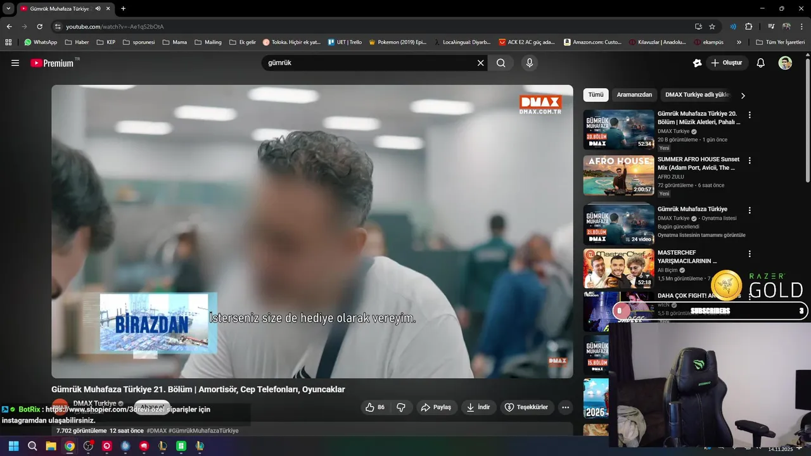Click the DMAX.COM.TR watermark logo in player

[x=540, y=105]
